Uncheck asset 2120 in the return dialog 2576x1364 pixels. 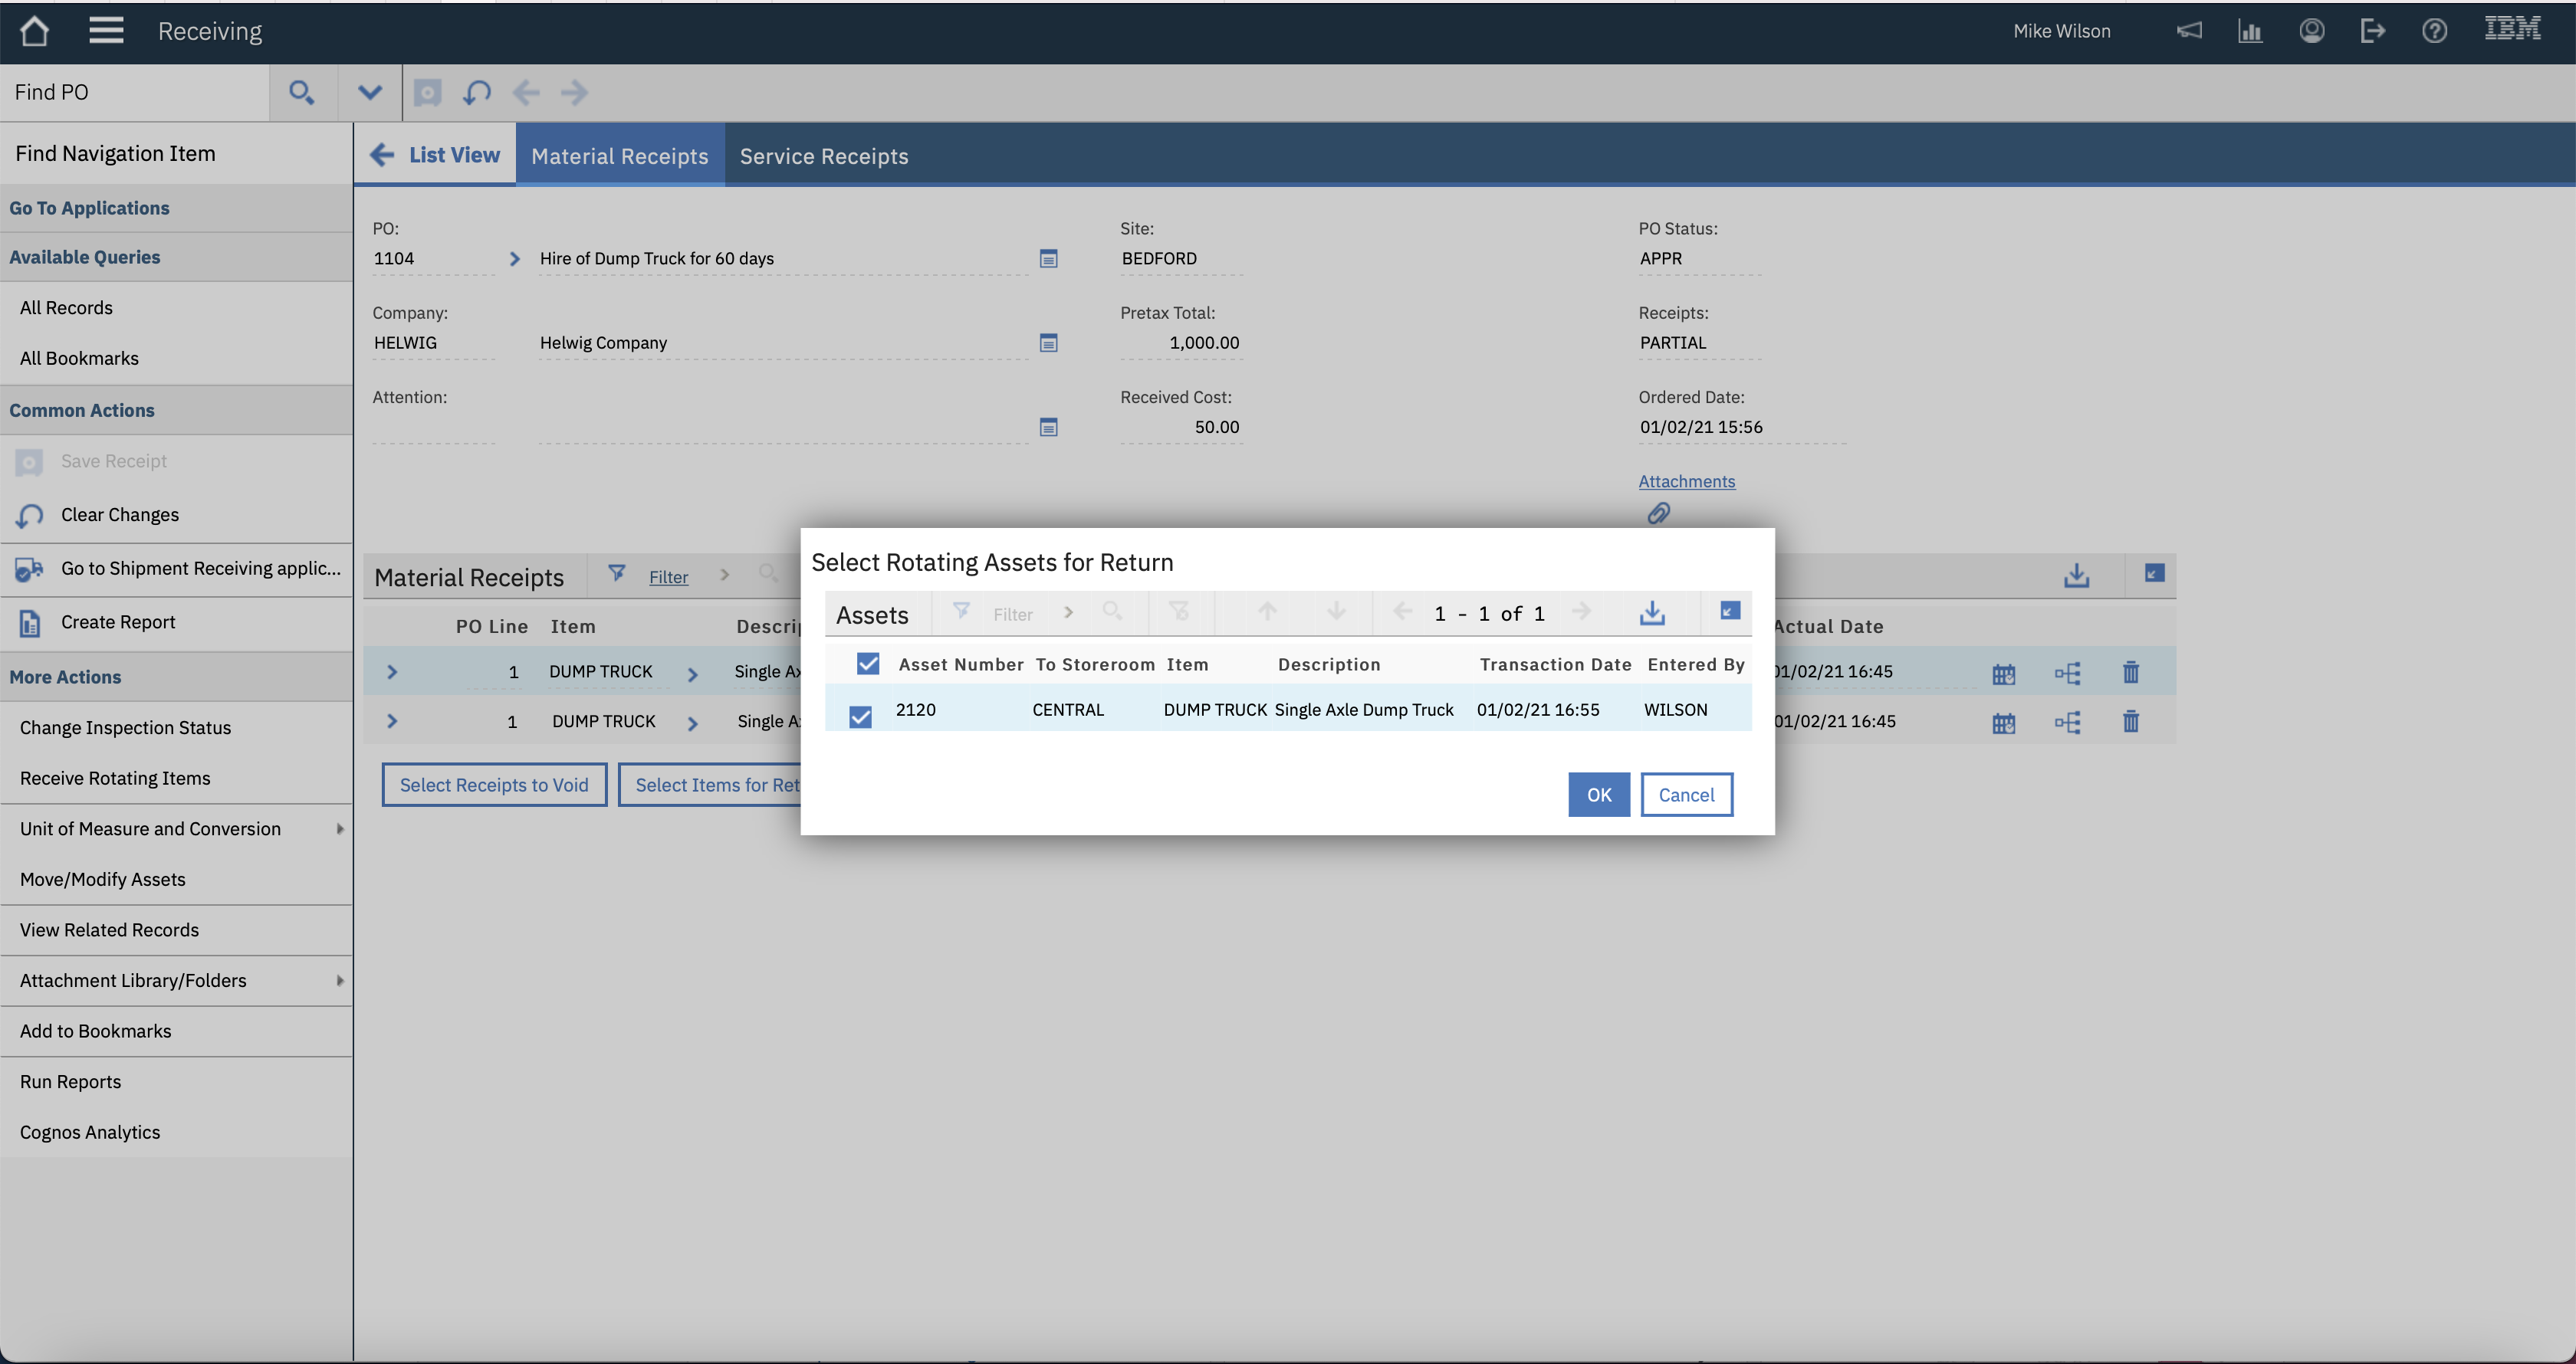coord(861,716)
